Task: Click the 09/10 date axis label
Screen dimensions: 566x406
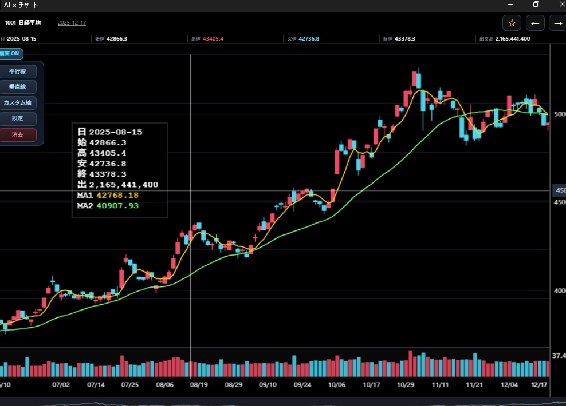Action: [x=268, y=385]
